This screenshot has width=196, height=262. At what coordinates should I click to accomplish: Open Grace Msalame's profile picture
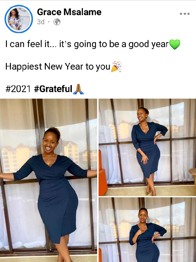19,19
